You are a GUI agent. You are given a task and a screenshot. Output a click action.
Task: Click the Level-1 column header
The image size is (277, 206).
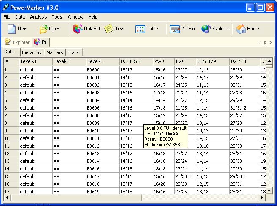pyautogui.click(x=103, y=61)
